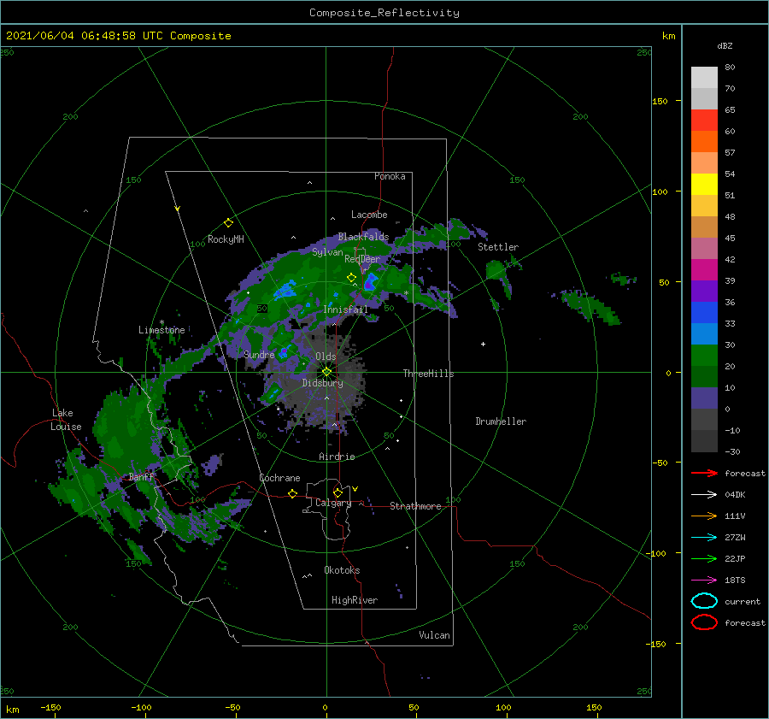Click the Calgary city label

click(x=333, y=503)
